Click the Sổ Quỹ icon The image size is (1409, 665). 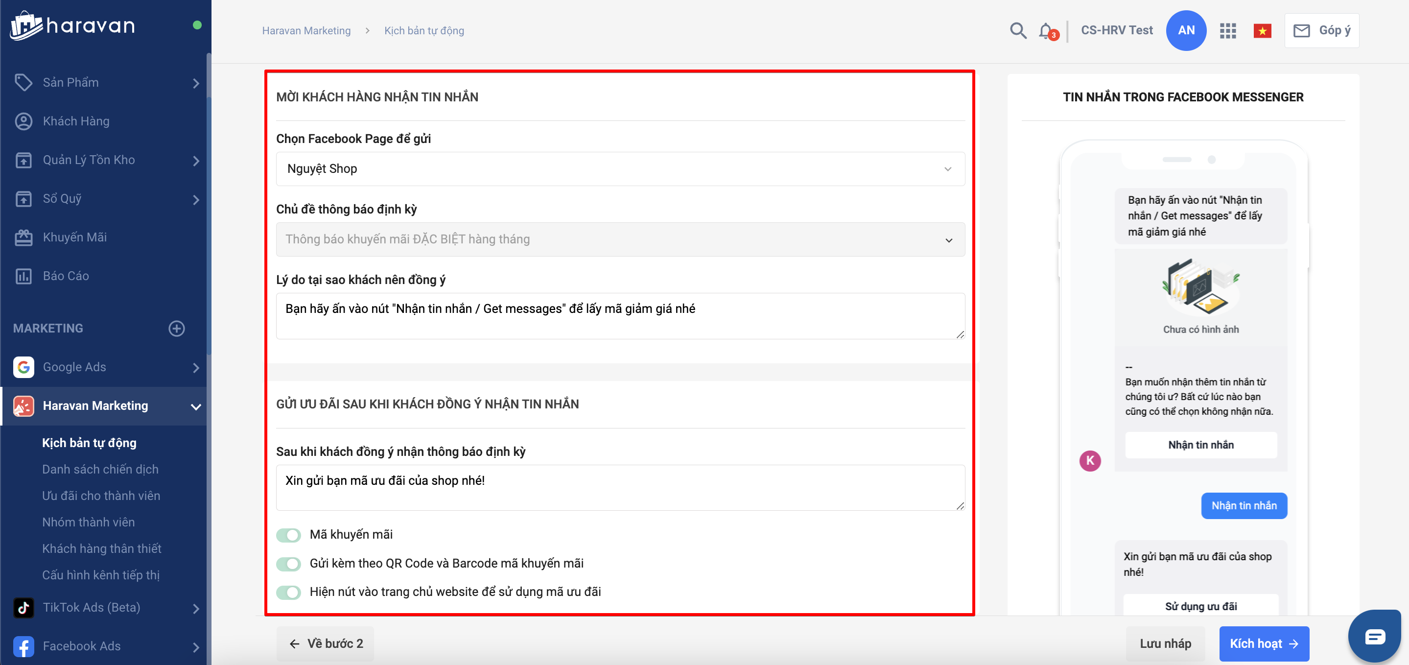pos(23,199)
